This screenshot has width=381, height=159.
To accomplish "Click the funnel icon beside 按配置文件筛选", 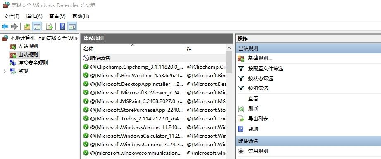I will coord(241,68).
